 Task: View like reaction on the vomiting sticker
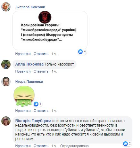37,104
